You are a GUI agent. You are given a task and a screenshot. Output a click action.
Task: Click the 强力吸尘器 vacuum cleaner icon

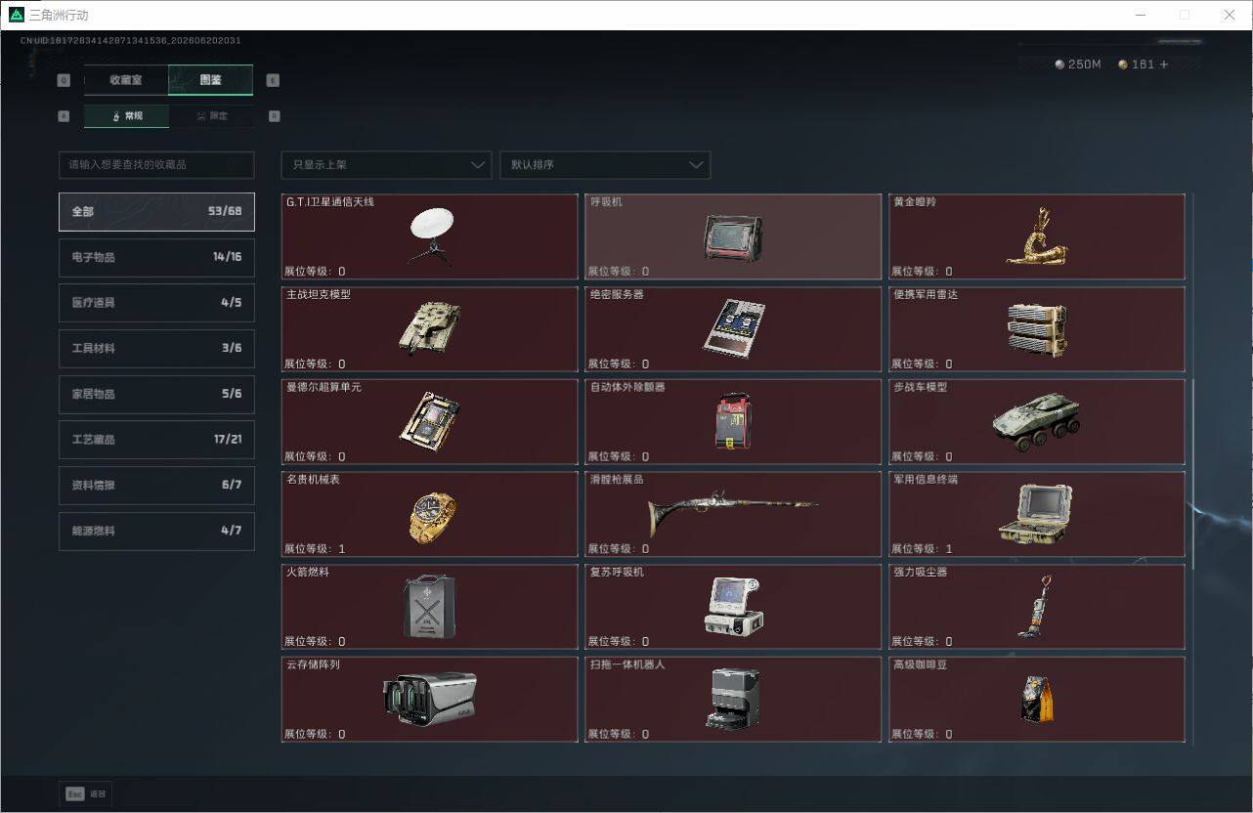tap(1036, 606)
